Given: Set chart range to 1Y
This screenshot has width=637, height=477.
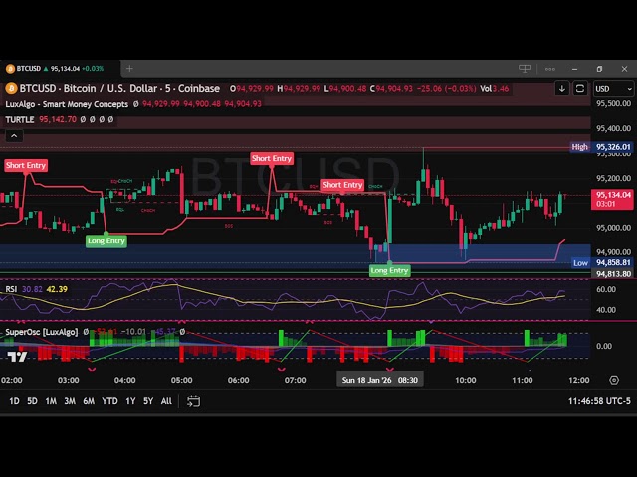Looking at the screenshot, I should pyautogui.click(x=130, y=401).
